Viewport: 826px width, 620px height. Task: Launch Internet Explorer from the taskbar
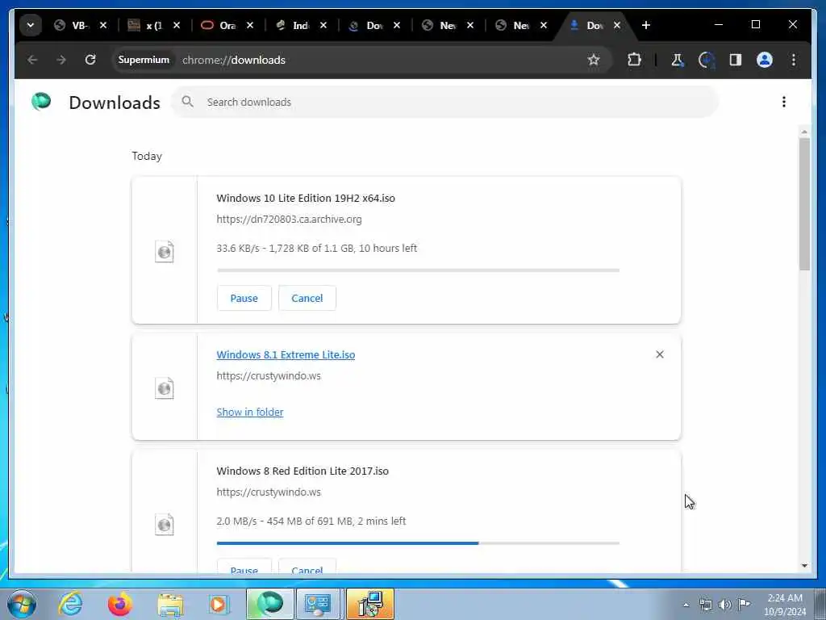(x=71, y=604)
